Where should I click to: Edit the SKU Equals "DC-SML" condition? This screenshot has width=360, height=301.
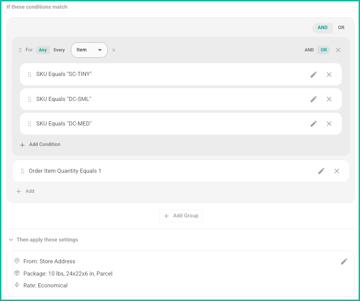click(314, 99)
